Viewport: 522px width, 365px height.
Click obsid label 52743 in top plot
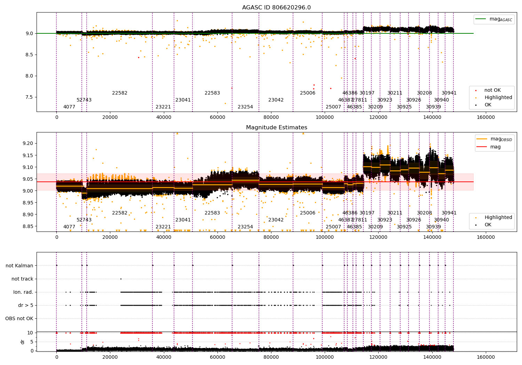coord(84,100)
